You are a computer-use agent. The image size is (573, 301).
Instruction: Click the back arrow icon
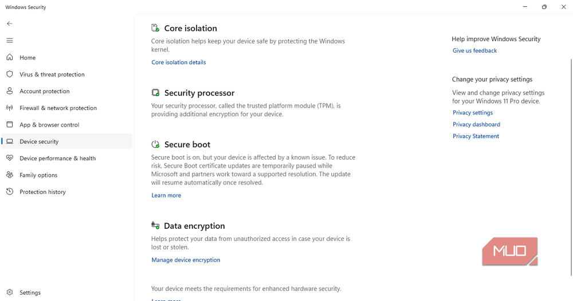point(10,23)
